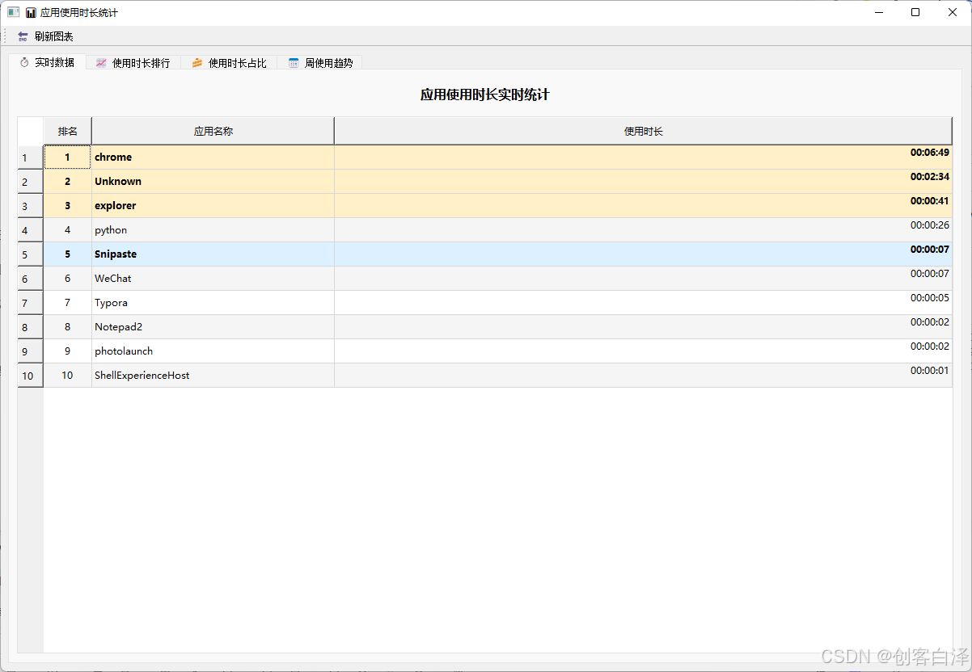Select row header 7
972x672 pixels.
pyautogui.click(x=31, y=303)
